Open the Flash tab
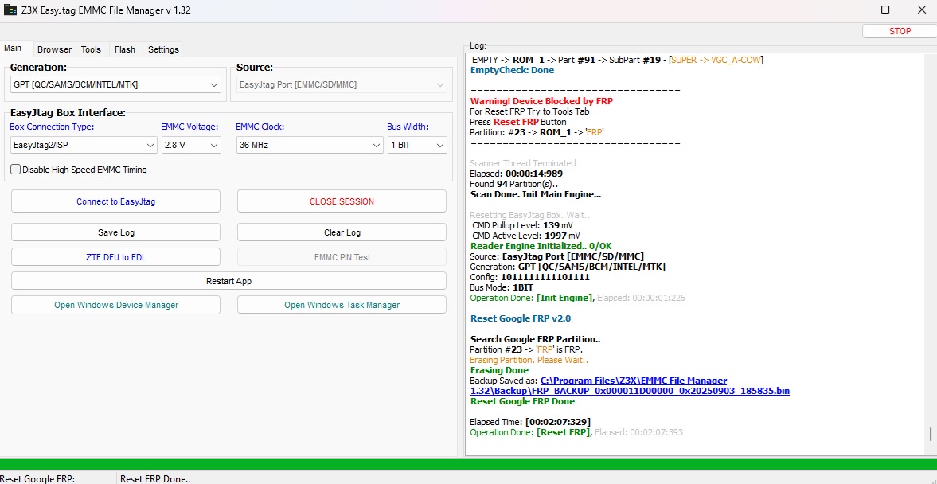Viewport: 937px width, 484px height. pyautogui.click(x=125, y=49)
